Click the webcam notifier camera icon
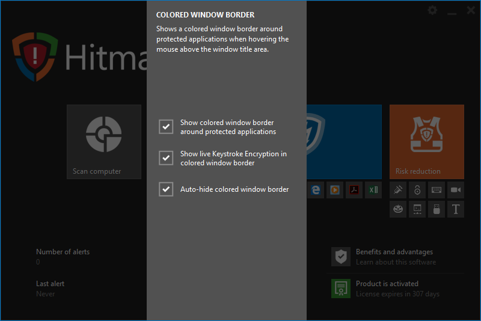Viewport: 481px width, 321px height. click(456, 190)
